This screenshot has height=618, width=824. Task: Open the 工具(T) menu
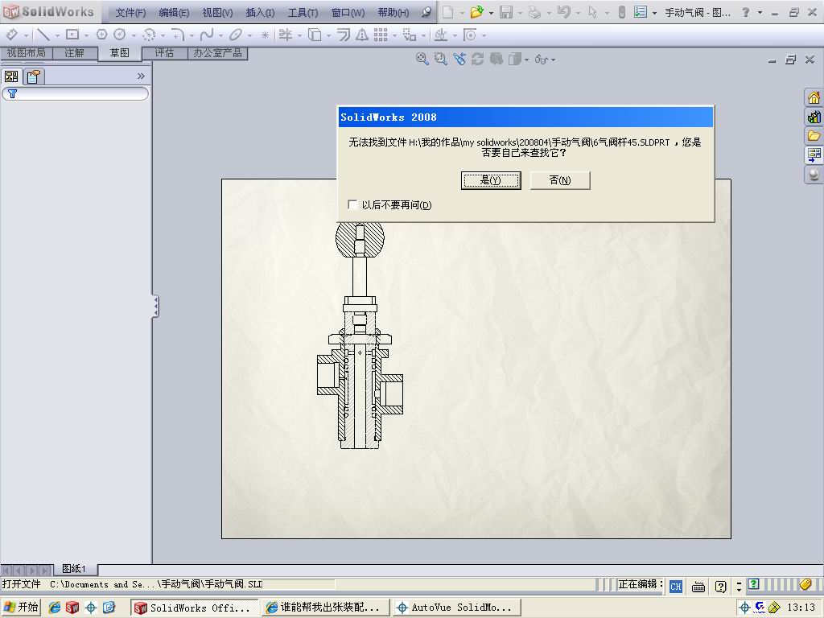(303, 13)
